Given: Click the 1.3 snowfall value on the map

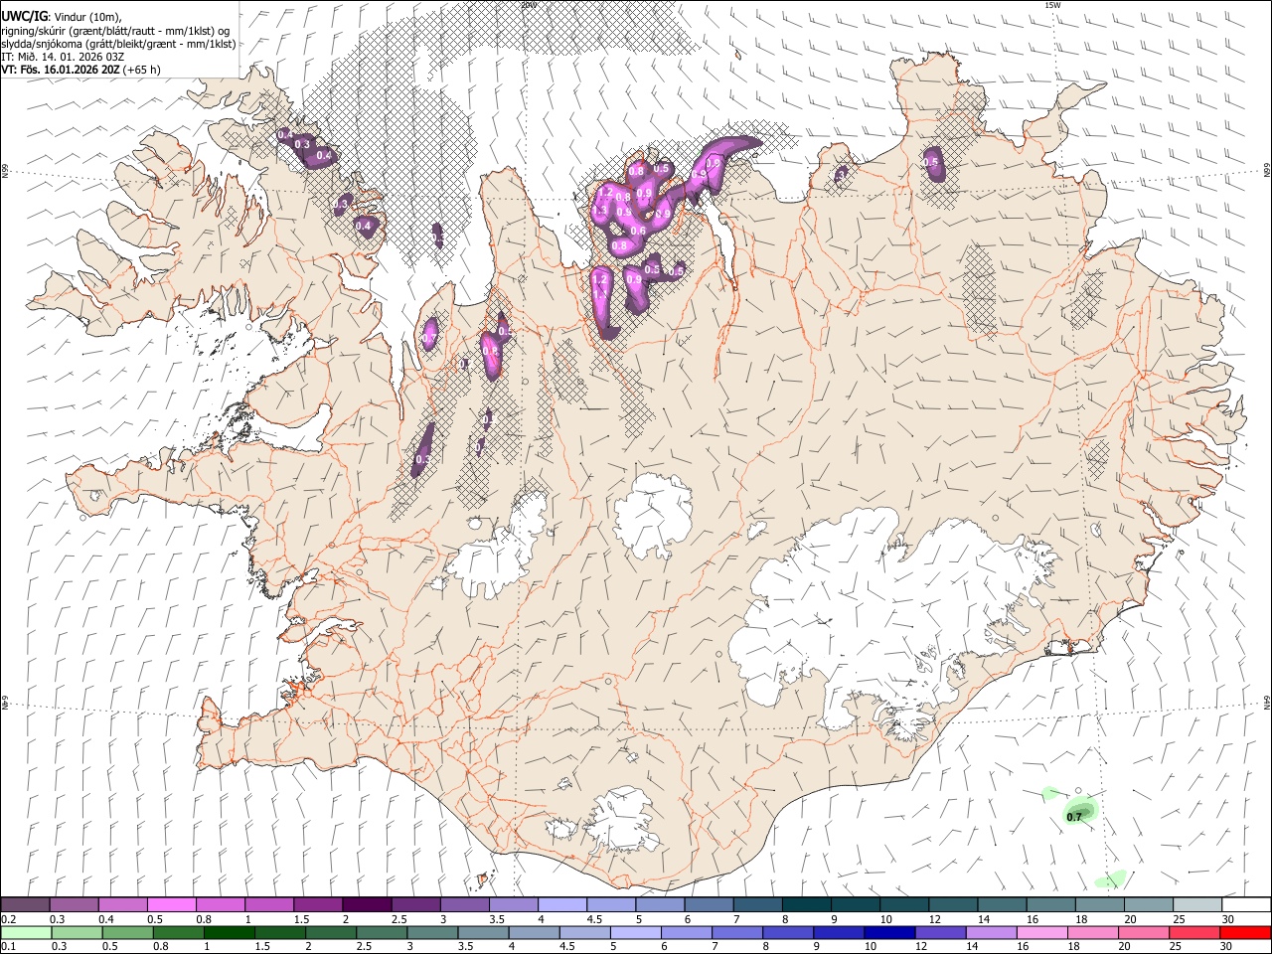Looking at the screenshot, I should (599, 211).
